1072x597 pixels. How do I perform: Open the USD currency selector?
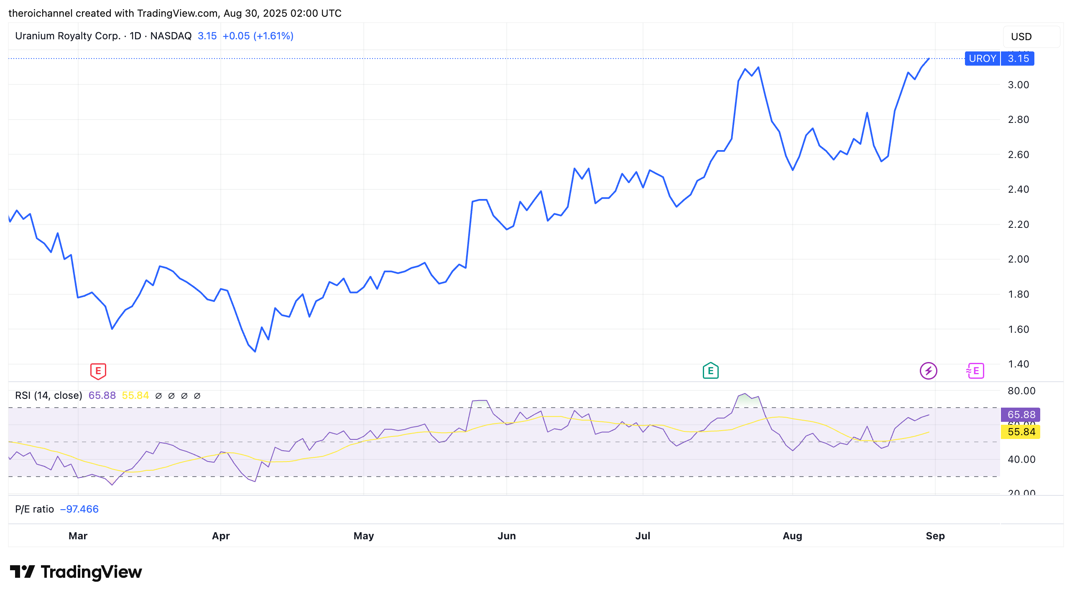click(x=1031, y=37)
